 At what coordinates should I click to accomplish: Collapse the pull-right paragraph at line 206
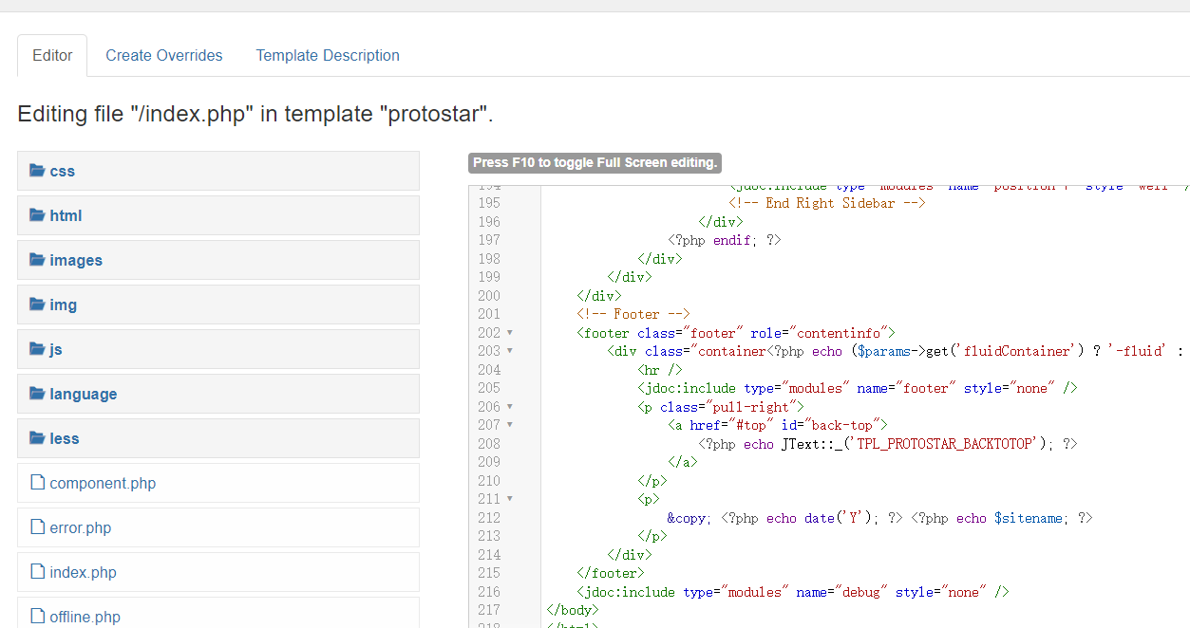tap(510, 407)
